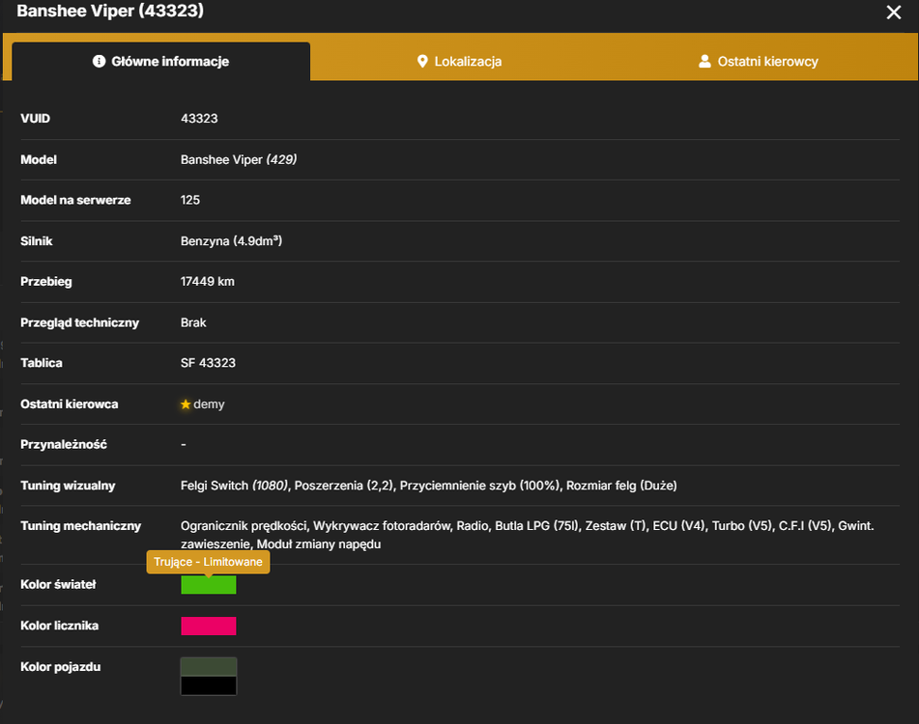
Task: Click the info icon in Główne informacje
Action: click(x=99, y=61)
